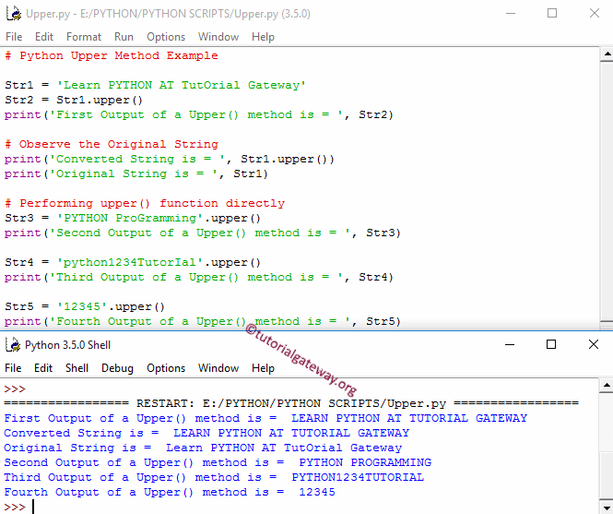Click the Python 3.5.0 Shell window icon
The height and width of the screenshot is (514, 613).
point(13,345)
